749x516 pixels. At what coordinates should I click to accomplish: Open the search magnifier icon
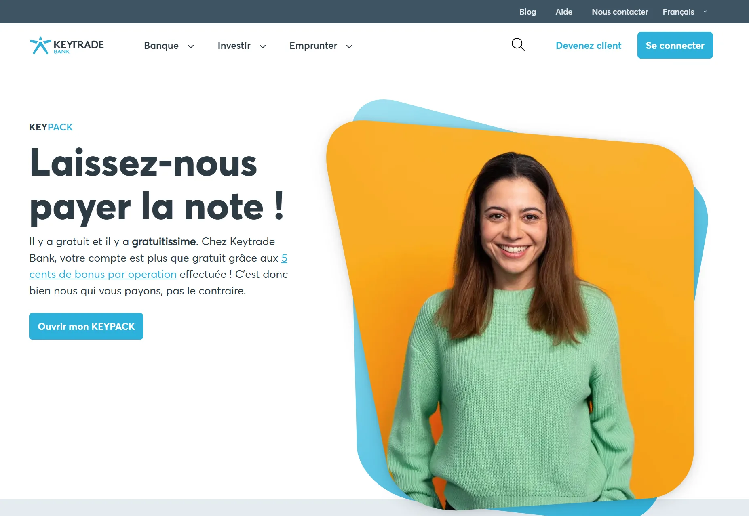(x=518, y=45)
